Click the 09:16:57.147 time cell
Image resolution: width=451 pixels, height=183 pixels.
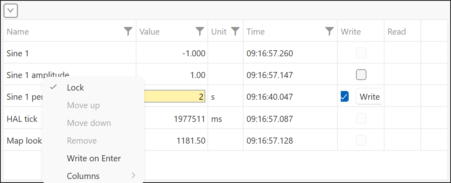[x=290, y=75]
